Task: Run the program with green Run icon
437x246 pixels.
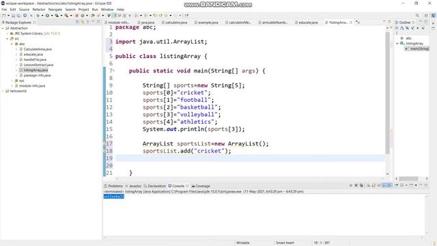Action: 47,16
